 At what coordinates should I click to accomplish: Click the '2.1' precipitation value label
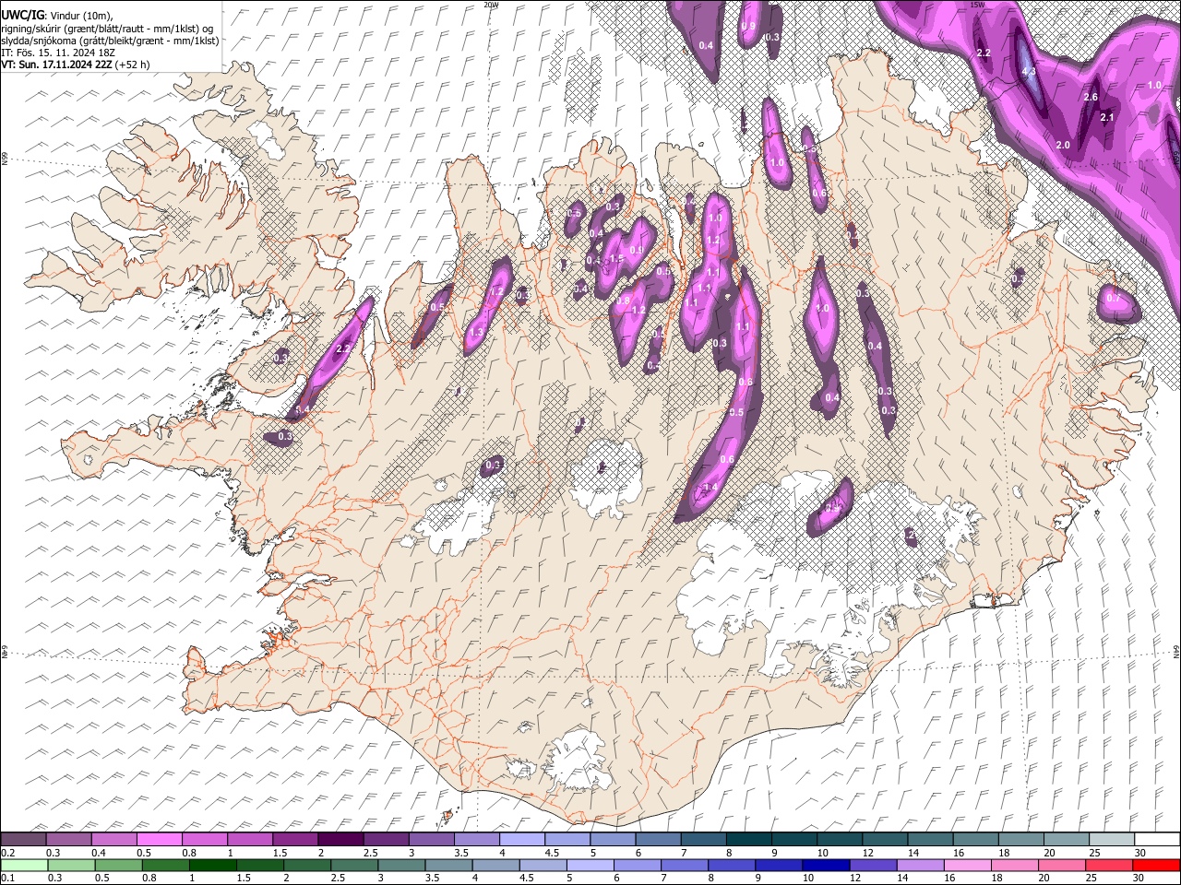tap(1107, 117)
